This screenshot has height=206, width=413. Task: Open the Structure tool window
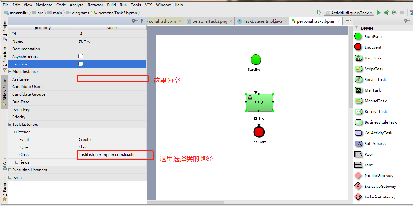point(4,59)
